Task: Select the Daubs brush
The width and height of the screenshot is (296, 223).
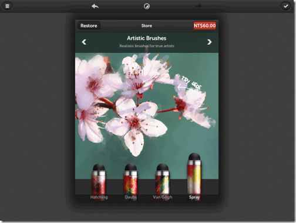Action: point(131,181)
